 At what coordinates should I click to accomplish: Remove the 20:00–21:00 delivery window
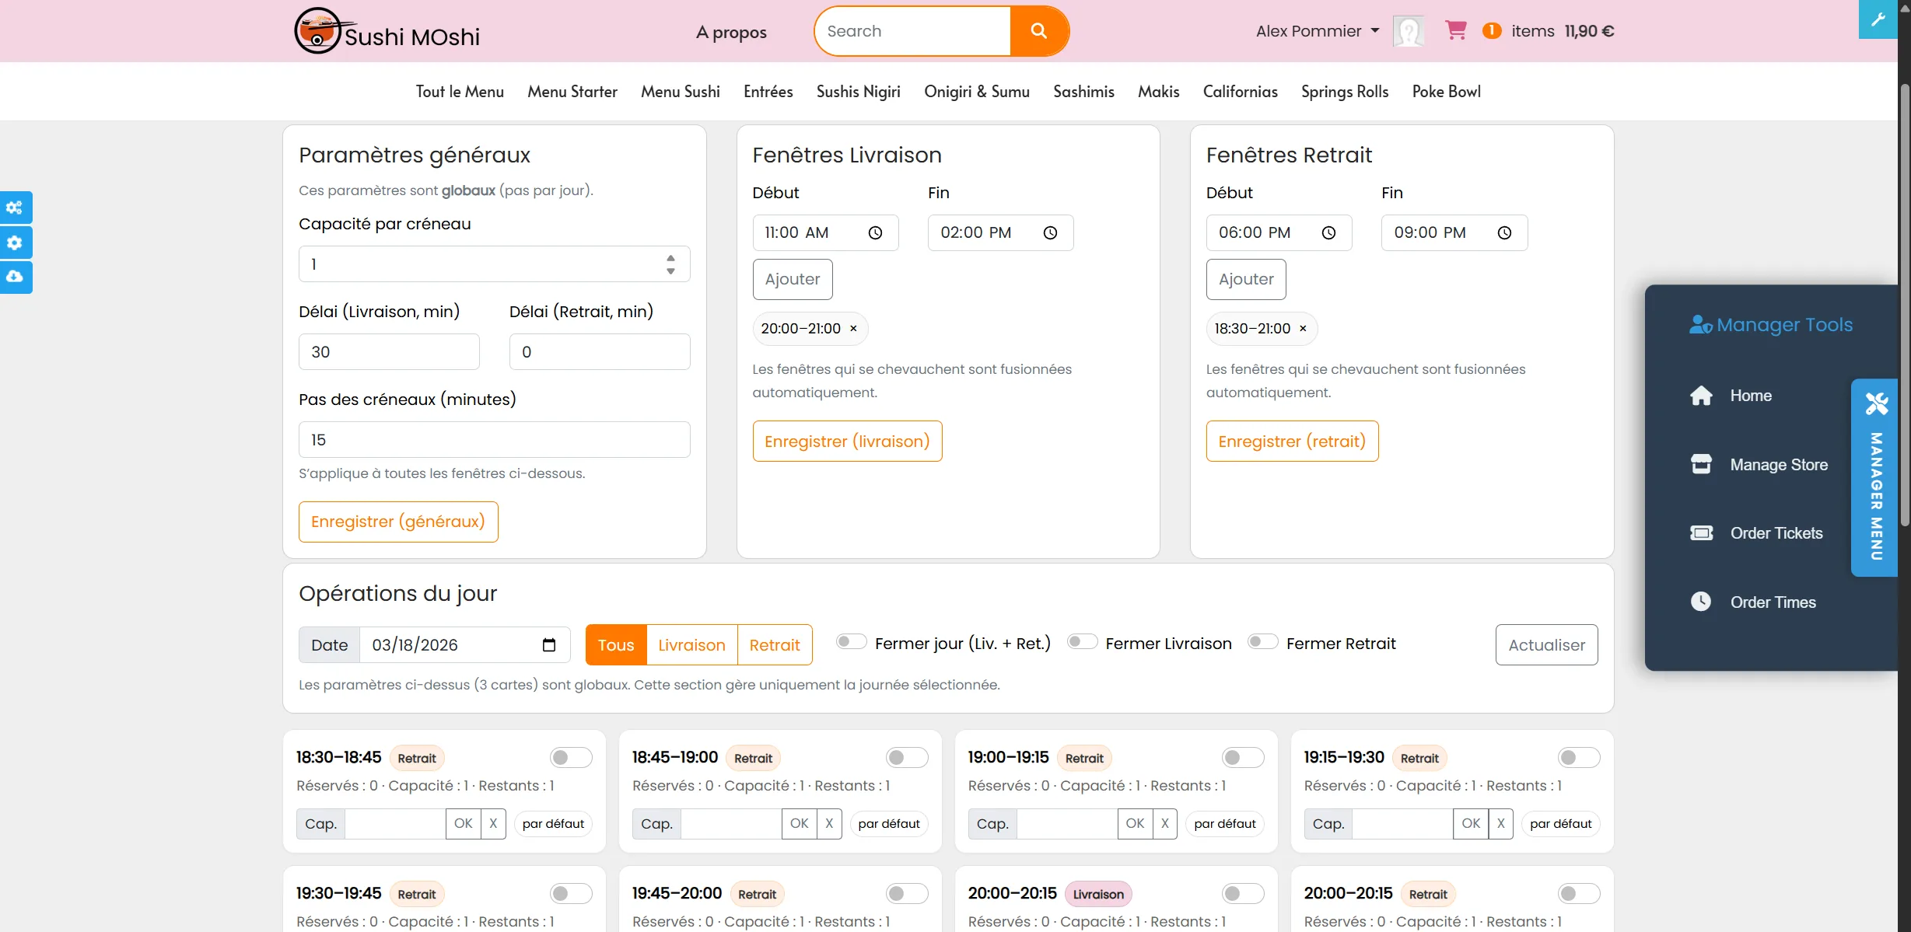[853, 328]
